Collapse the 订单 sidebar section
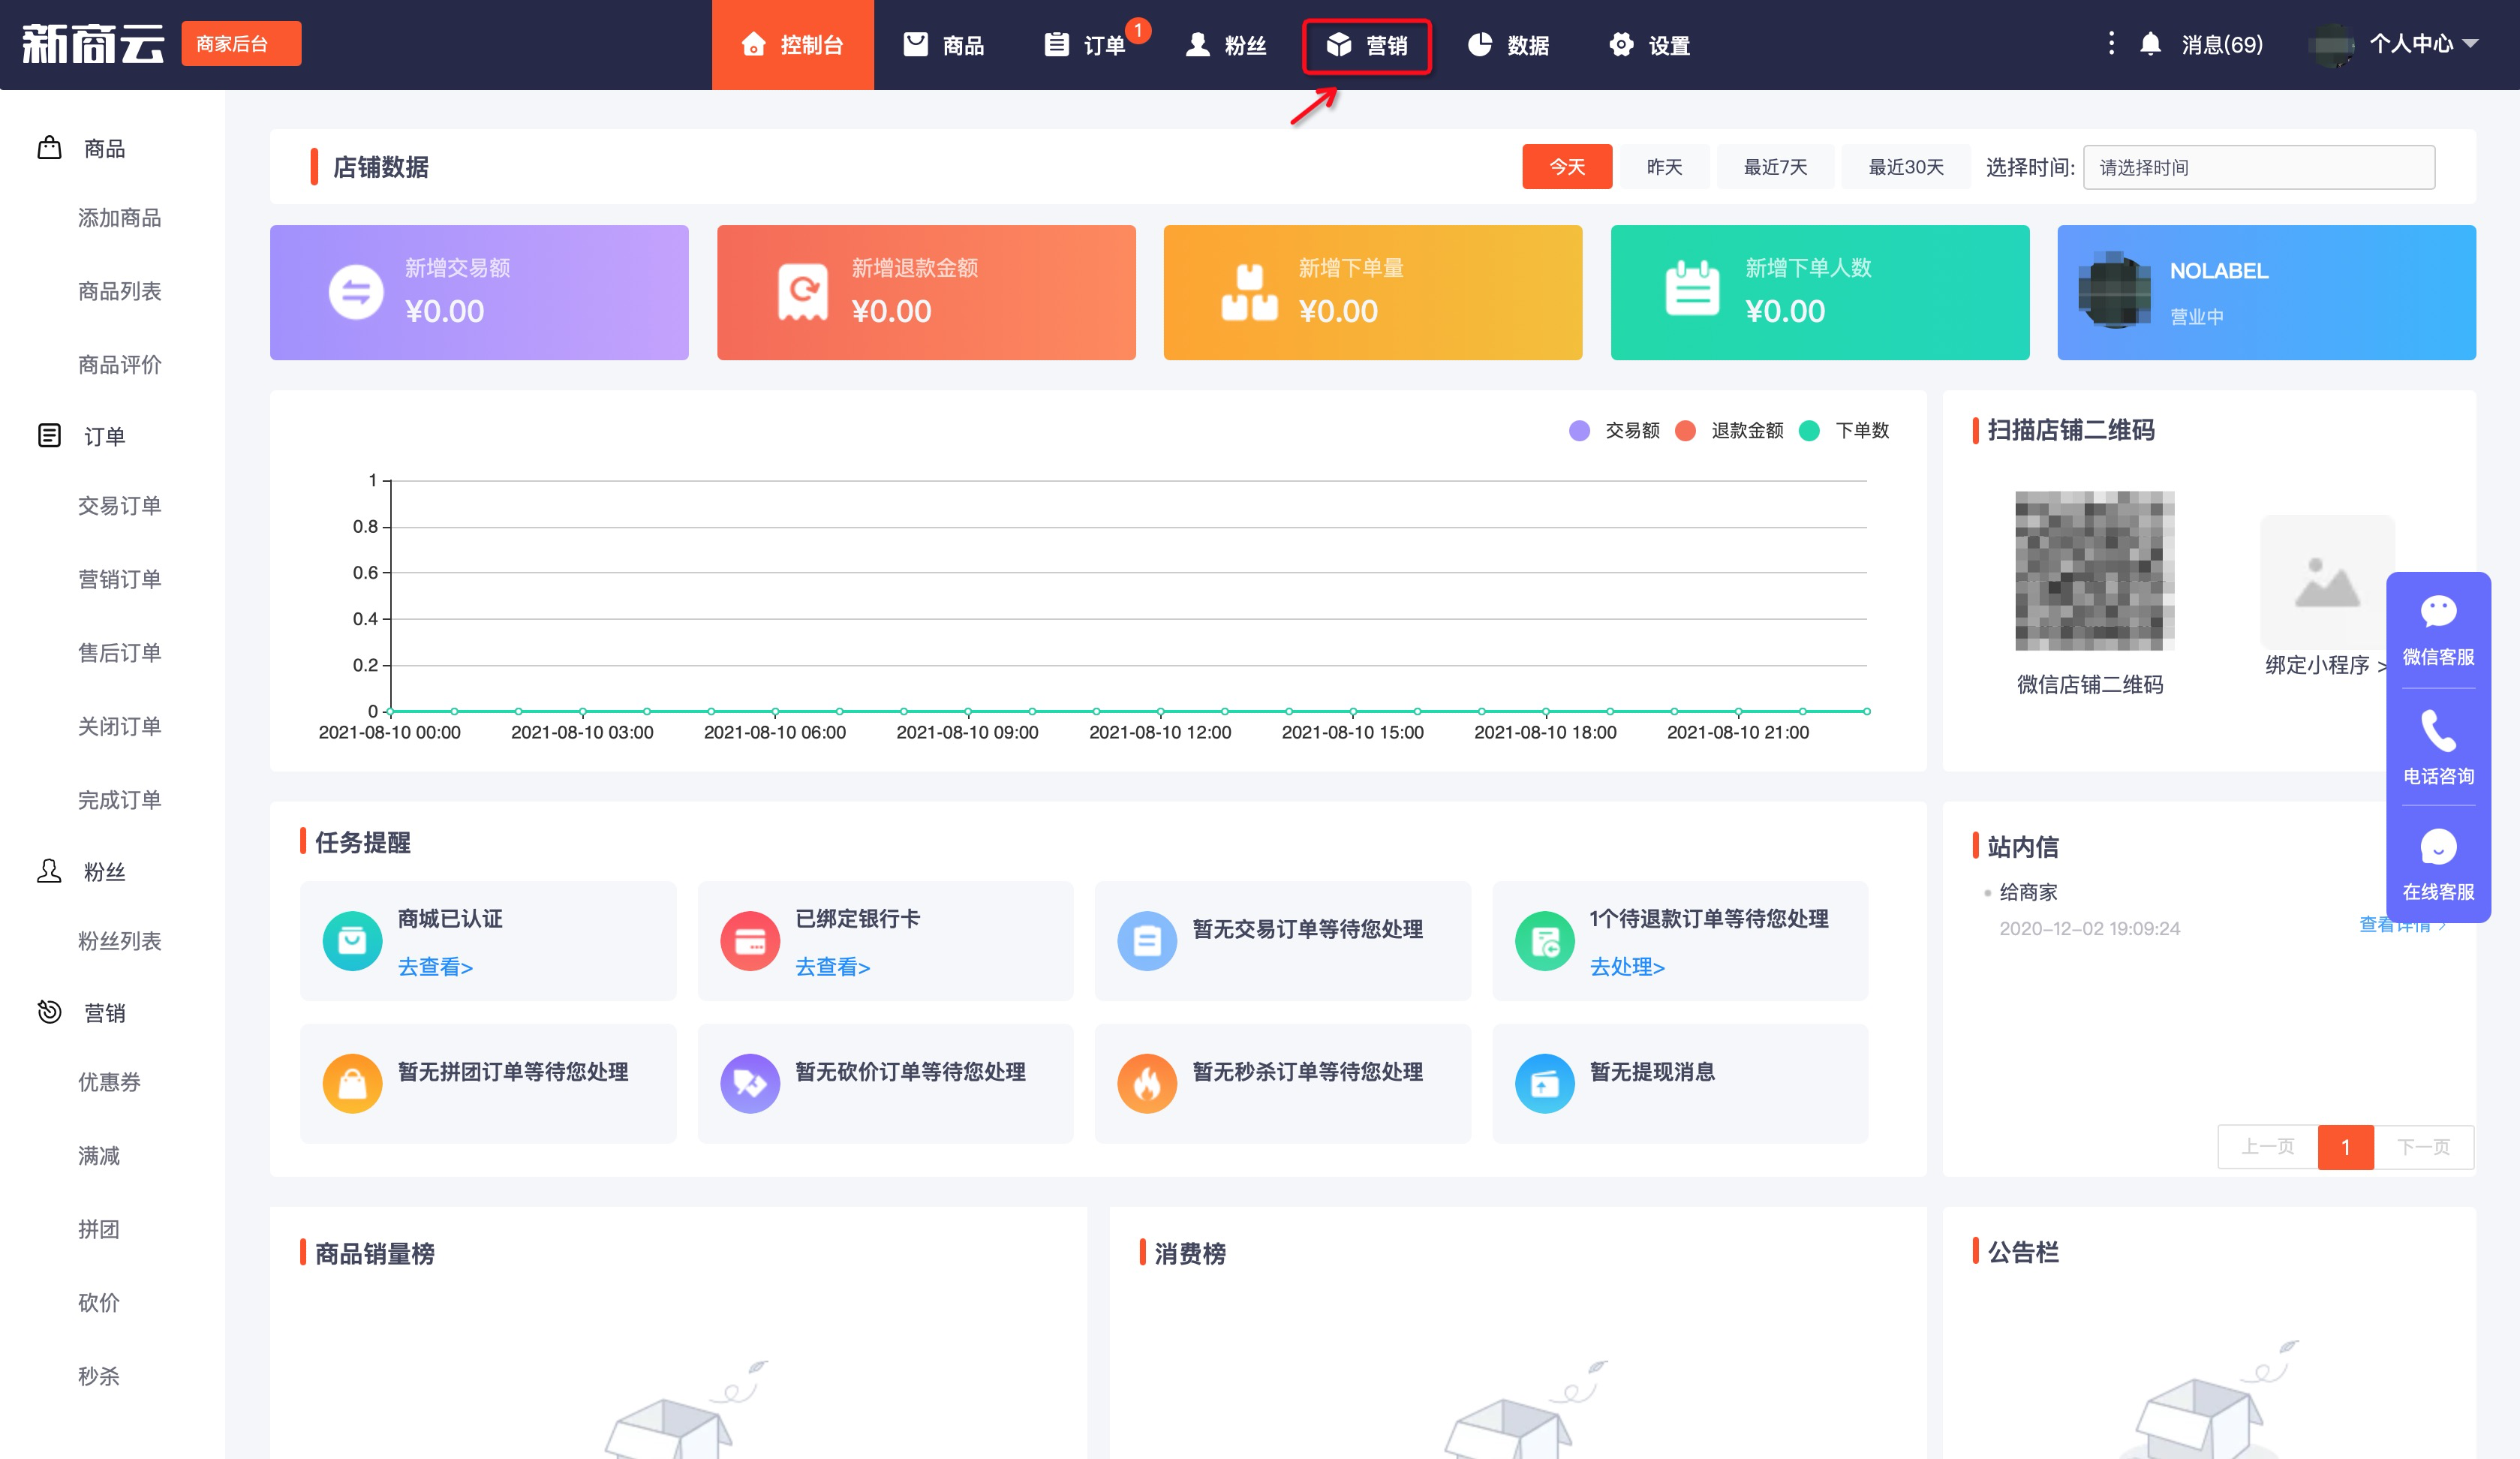 pos(104,436)
